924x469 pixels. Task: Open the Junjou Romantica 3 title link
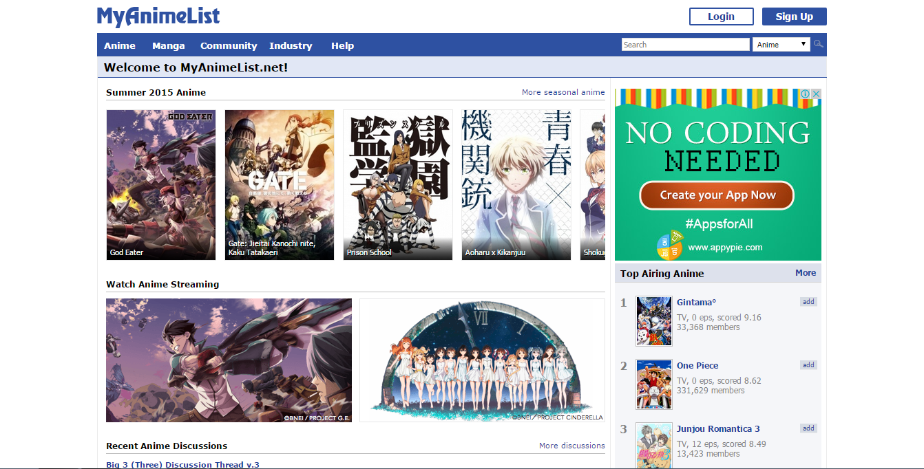[x=718, y=428]
